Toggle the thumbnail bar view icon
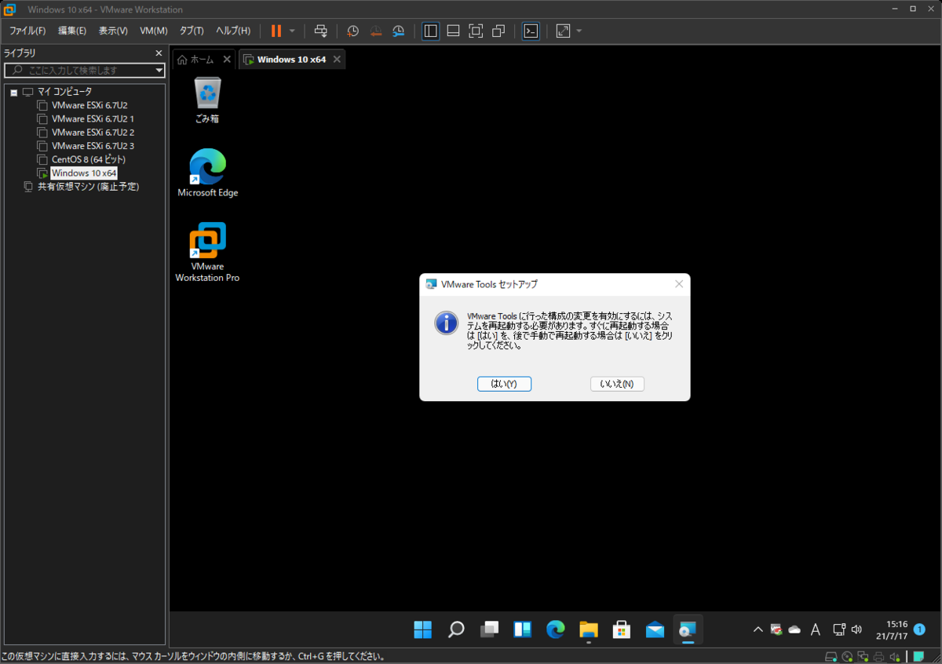The height and width of the screenshot is (664, 942). pyautogui.click(x=453, y=31)
